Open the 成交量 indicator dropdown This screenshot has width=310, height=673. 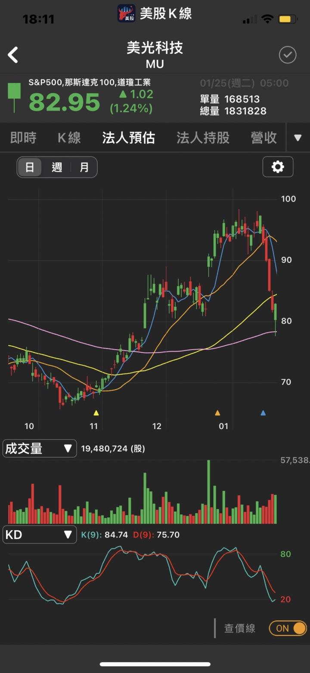40,449
